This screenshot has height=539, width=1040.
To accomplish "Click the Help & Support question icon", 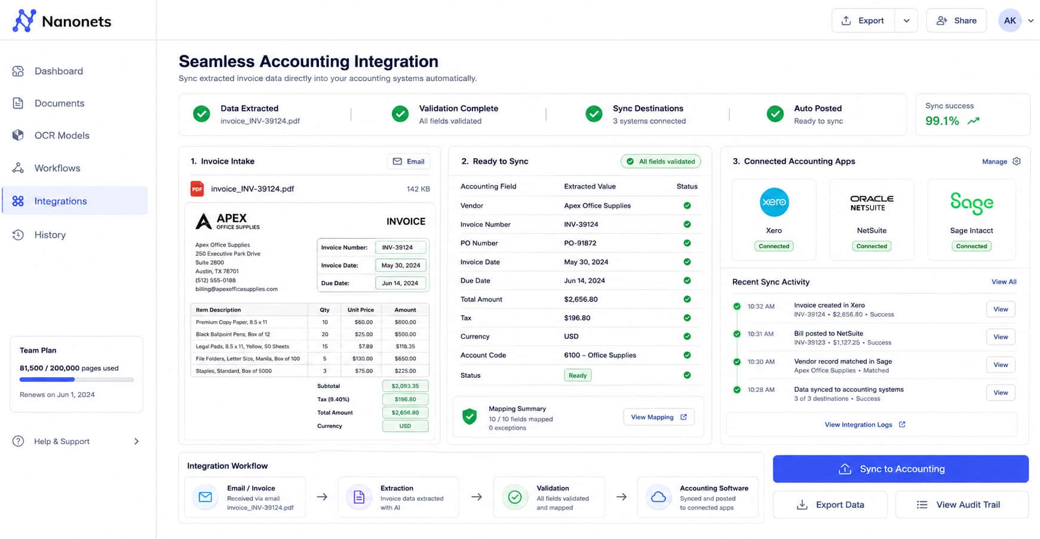I will [19, 441].
